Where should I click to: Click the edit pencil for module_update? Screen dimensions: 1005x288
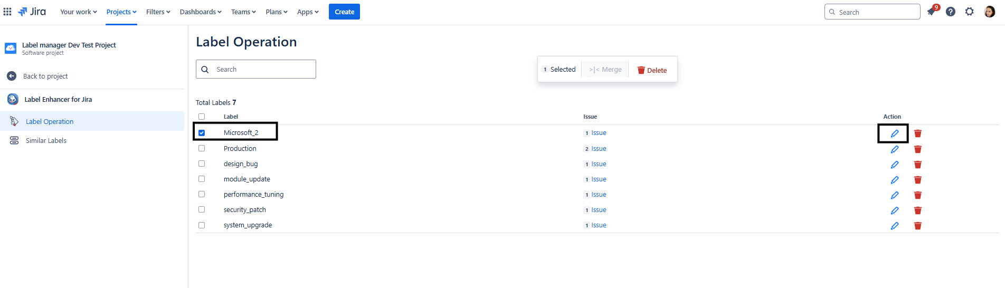(x=895, y=180)
